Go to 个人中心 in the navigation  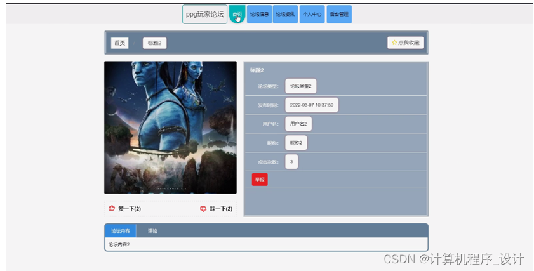pos(312,15)
